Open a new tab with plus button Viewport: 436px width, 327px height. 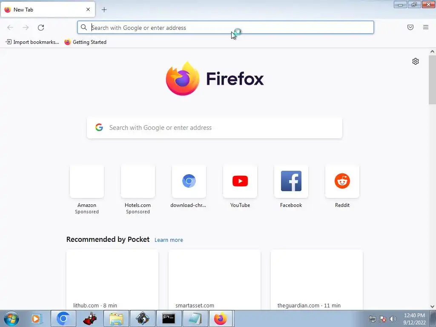[x=104, y=10]
